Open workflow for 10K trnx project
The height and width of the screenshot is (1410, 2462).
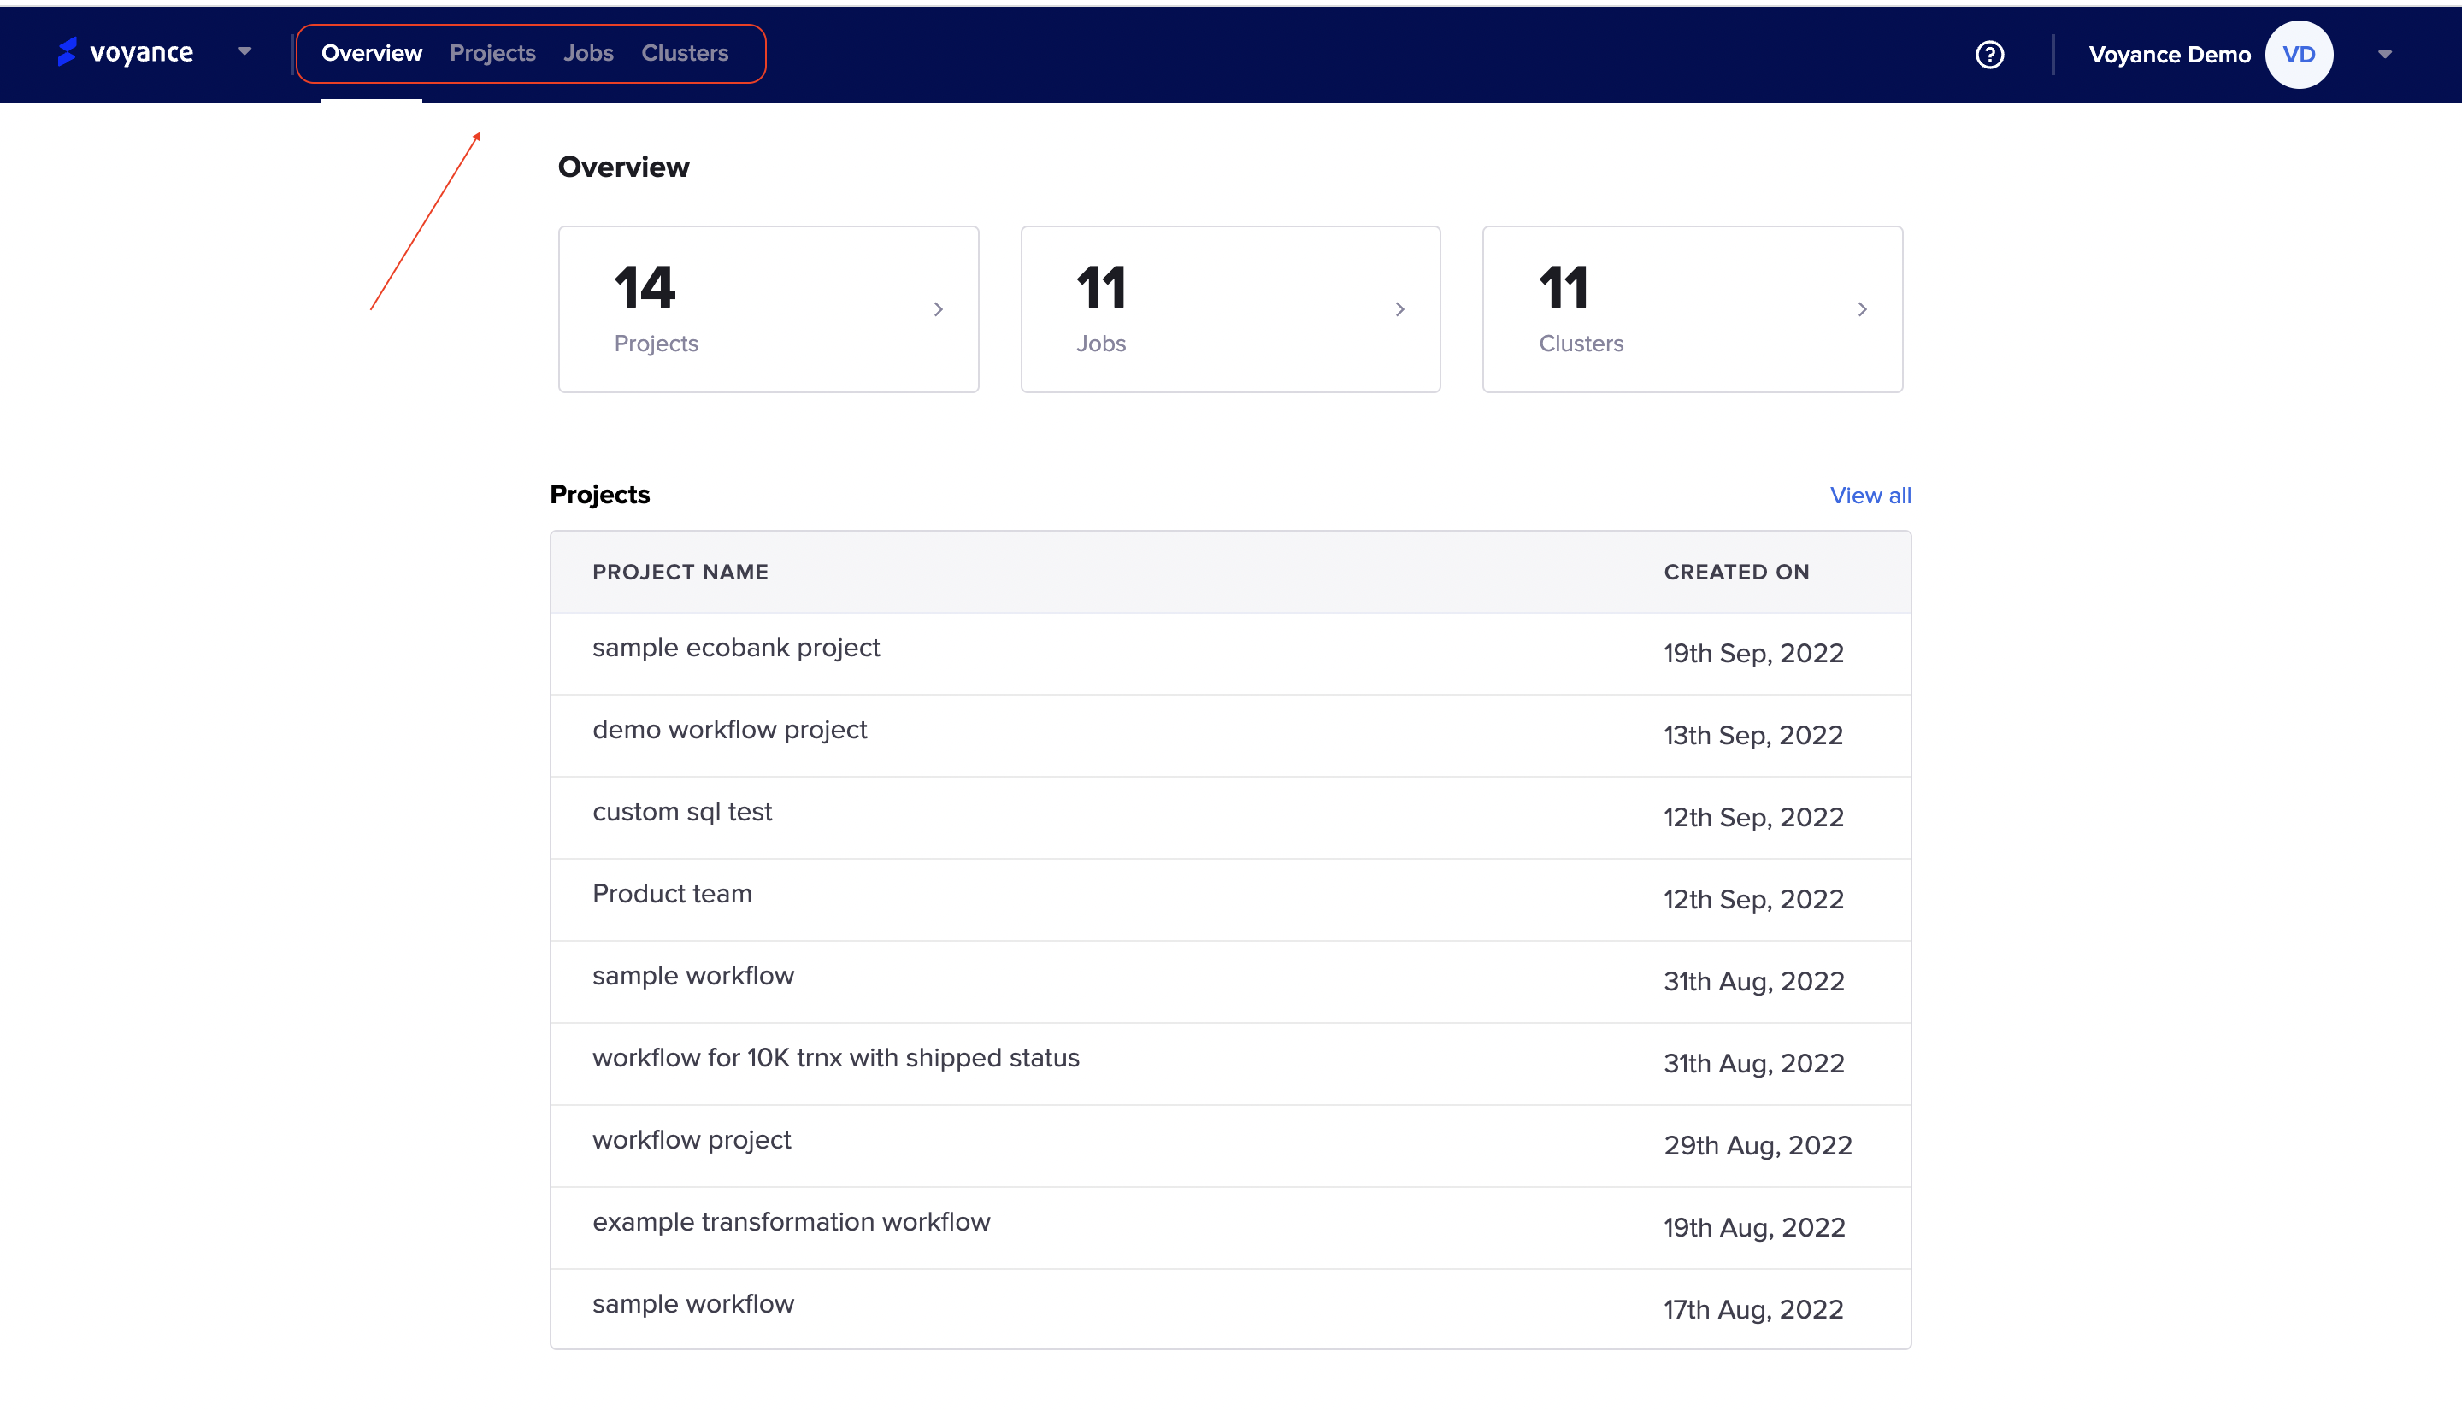coord(835,1059)
